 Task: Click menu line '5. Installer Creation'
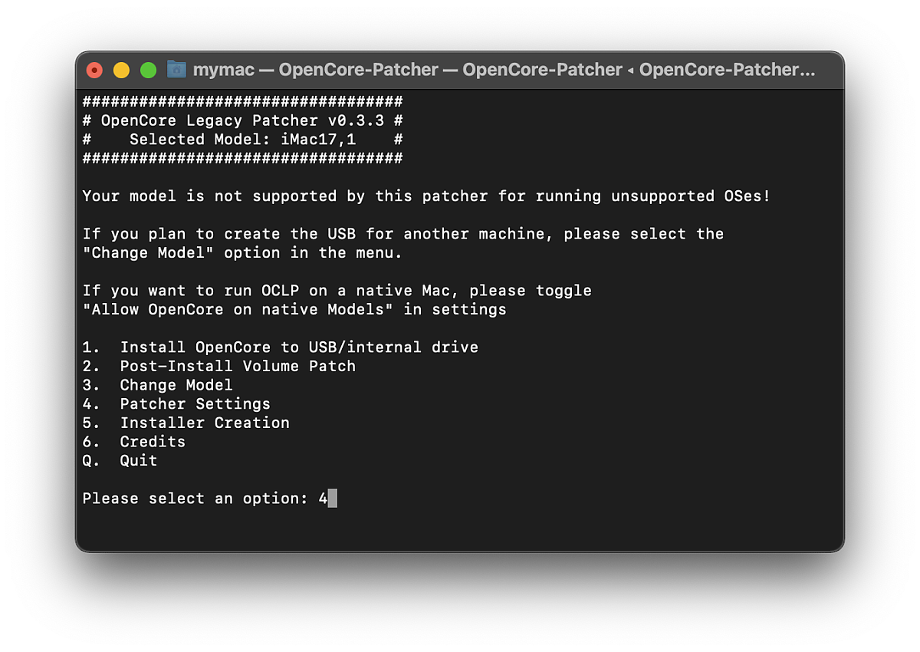click(186, 423)
